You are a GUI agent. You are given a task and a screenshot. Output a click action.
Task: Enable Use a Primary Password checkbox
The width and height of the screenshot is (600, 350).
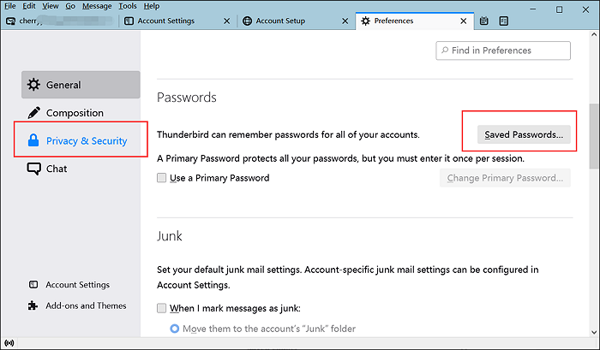162,178
